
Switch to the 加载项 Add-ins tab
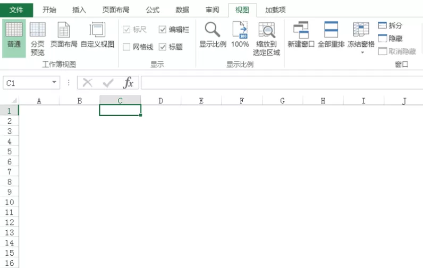[275, 10]
